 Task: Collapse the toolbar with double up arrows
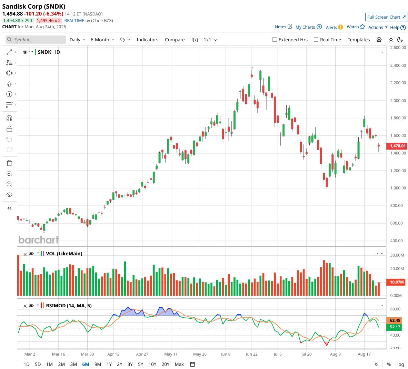[391, 40]
